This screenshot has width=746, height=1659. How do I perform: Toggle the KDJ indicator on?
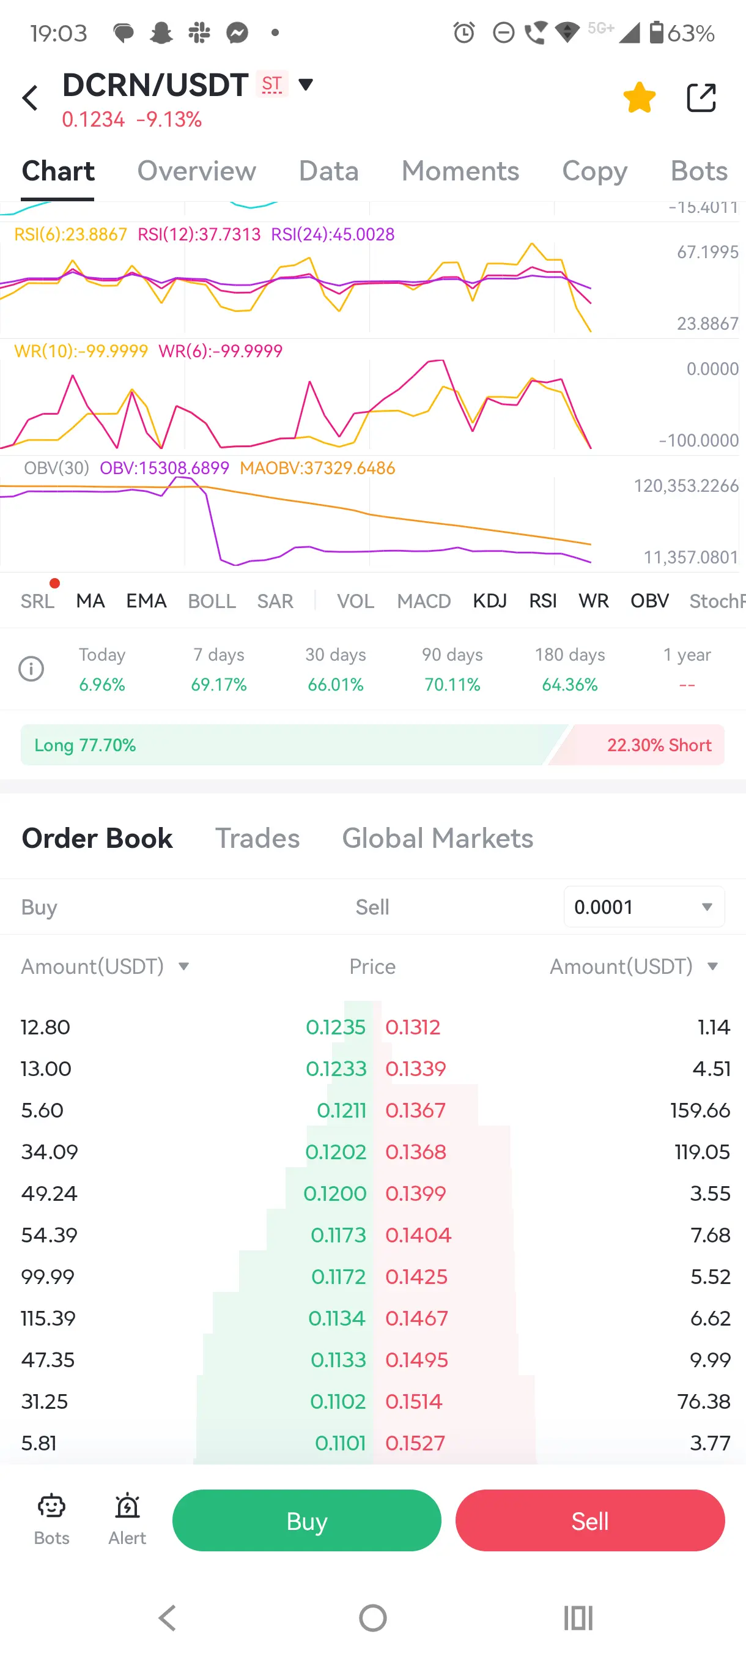489,601
